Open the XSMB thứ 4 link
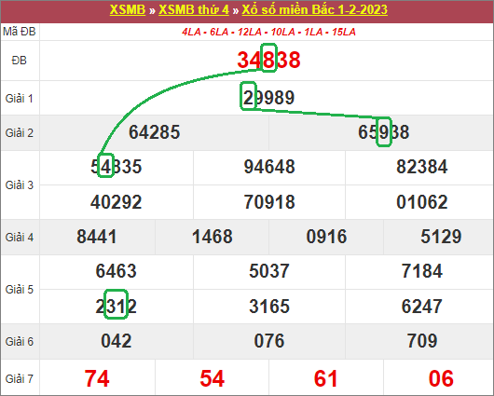The width and height of the screenshot is (494, 396). click(194, 9)
